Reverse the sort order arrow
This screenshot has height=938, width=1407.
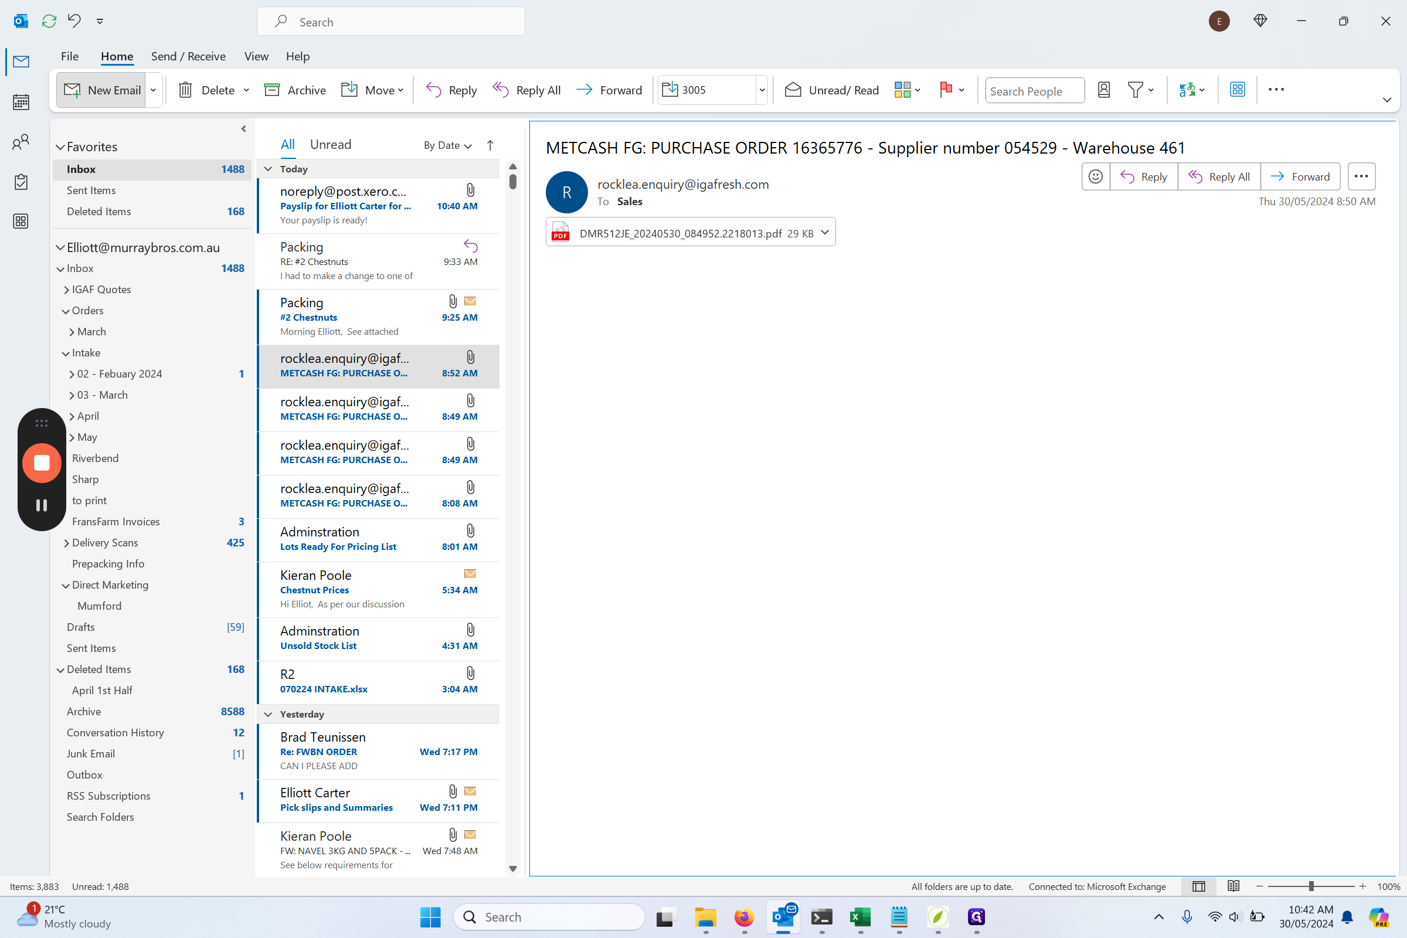[490, 145]
